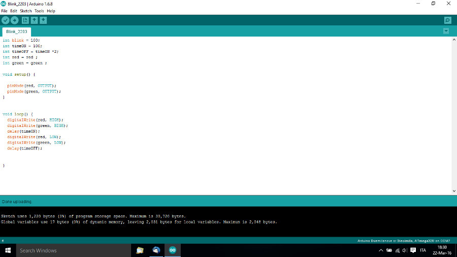Click the board info 'Arduino Duemilanove or Diecimila' status text
Viewport: 457px width, 257px height.
[404, 241]
